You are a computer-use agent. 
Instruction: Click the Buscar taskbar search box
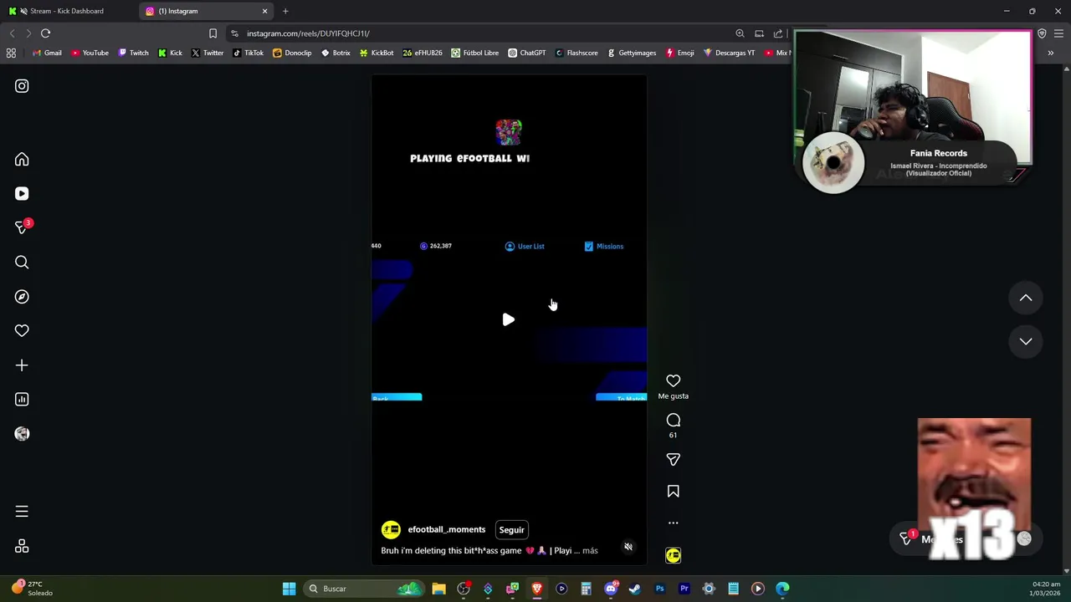(363, 589)
